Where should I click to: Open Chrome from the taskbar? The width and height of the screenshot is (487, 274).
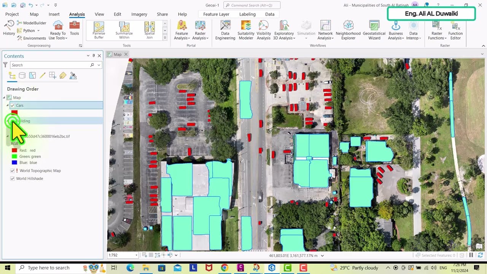[x=224, y=268]
